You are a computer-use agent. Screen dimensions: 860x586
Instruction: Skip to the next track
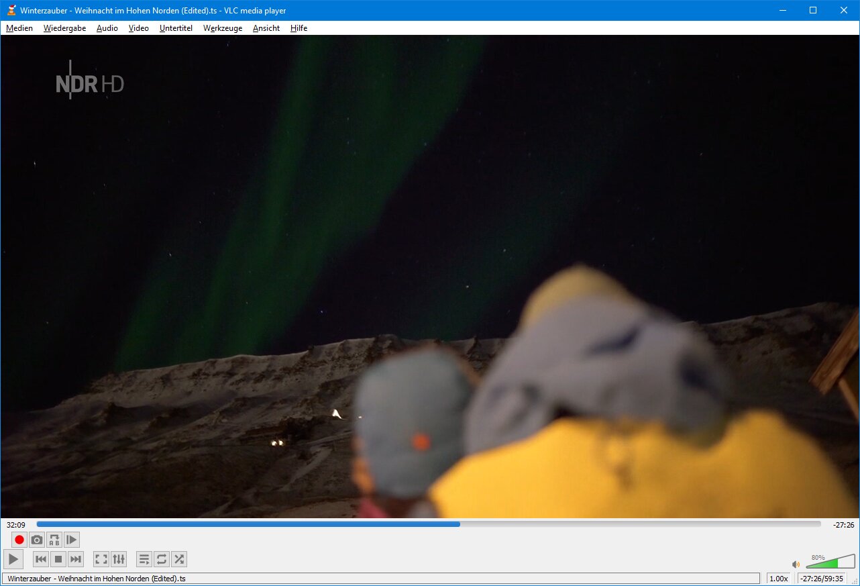click(x=76, y=559)
